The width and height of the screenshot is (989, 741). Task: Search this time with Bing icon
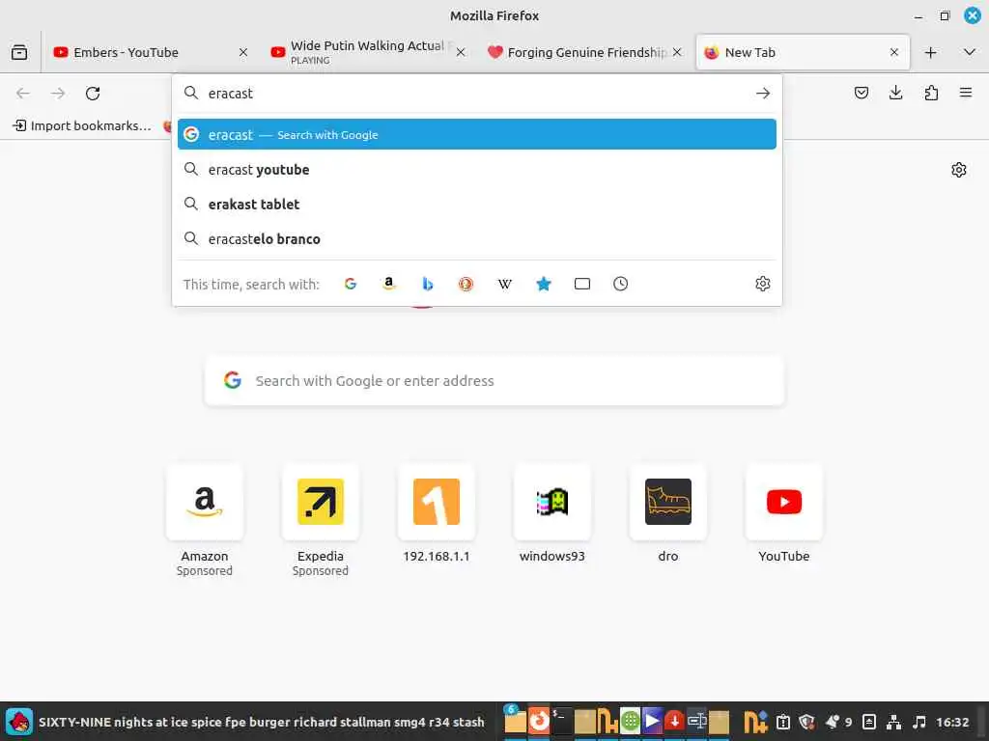pos(428,284)
